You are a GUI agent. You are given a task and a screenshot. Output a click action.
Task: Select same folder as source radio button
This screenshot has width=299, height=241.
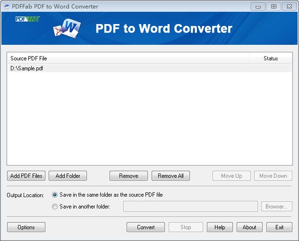tap(55, 195)
